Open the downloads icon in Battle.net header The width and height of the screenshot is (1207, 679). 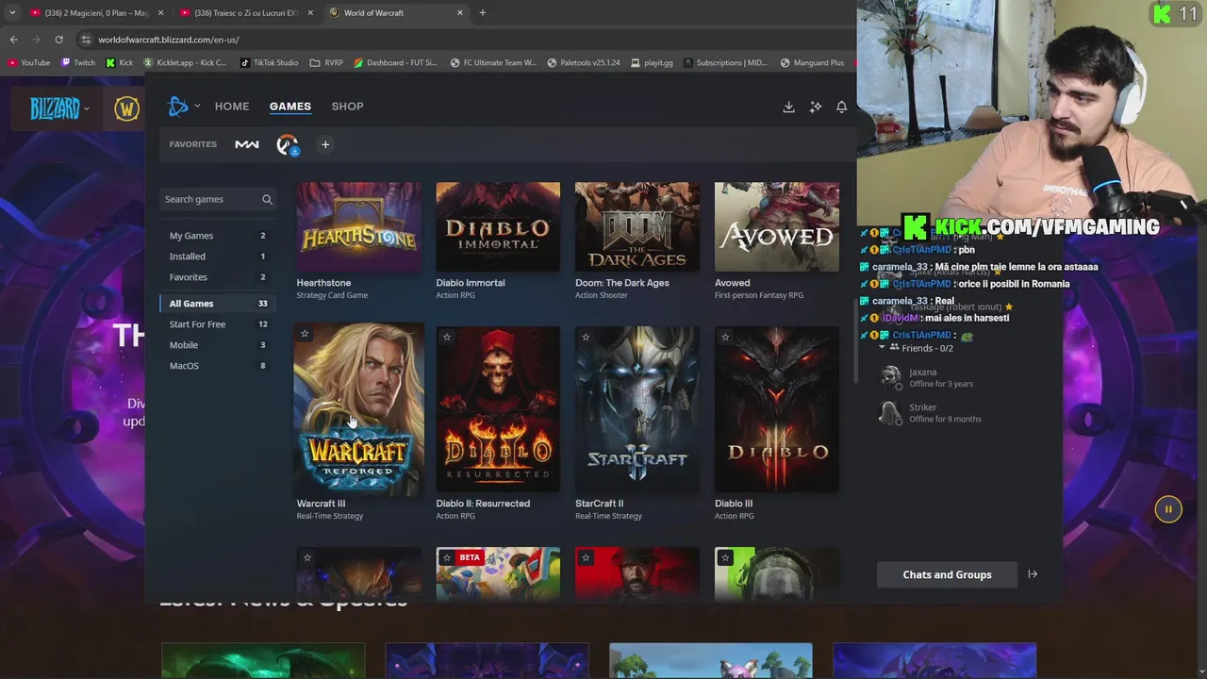[788, 108]
